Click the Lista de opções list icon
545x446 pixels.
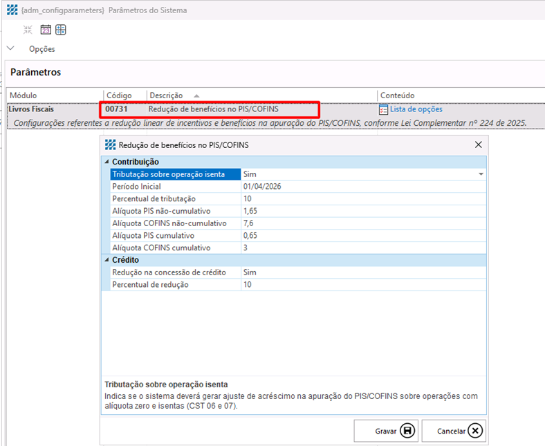coord(383,109)
